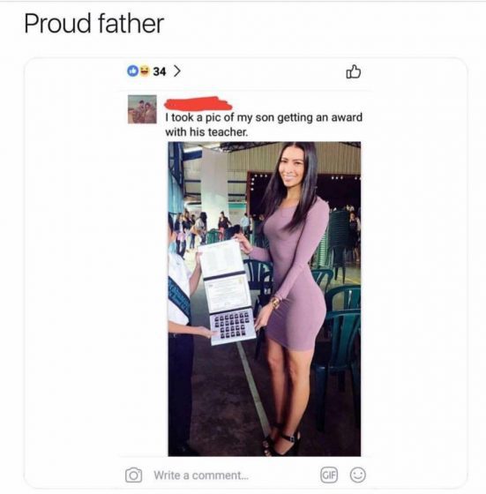The height and width of the screenshot is (494, 486).
Task: Expand reactions with the chevron beside 34
Action: click(177, 71)
